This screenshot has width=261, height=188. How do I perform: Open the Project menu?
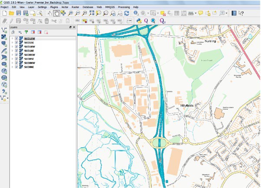pos(4,7)
